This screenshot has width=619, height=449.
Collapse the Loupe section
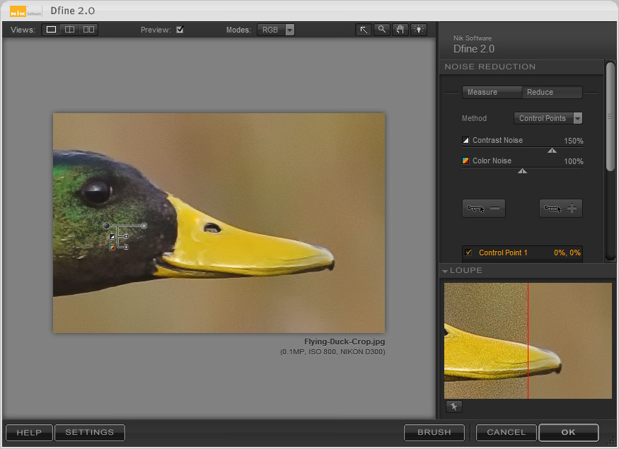[x=445, y=271]
